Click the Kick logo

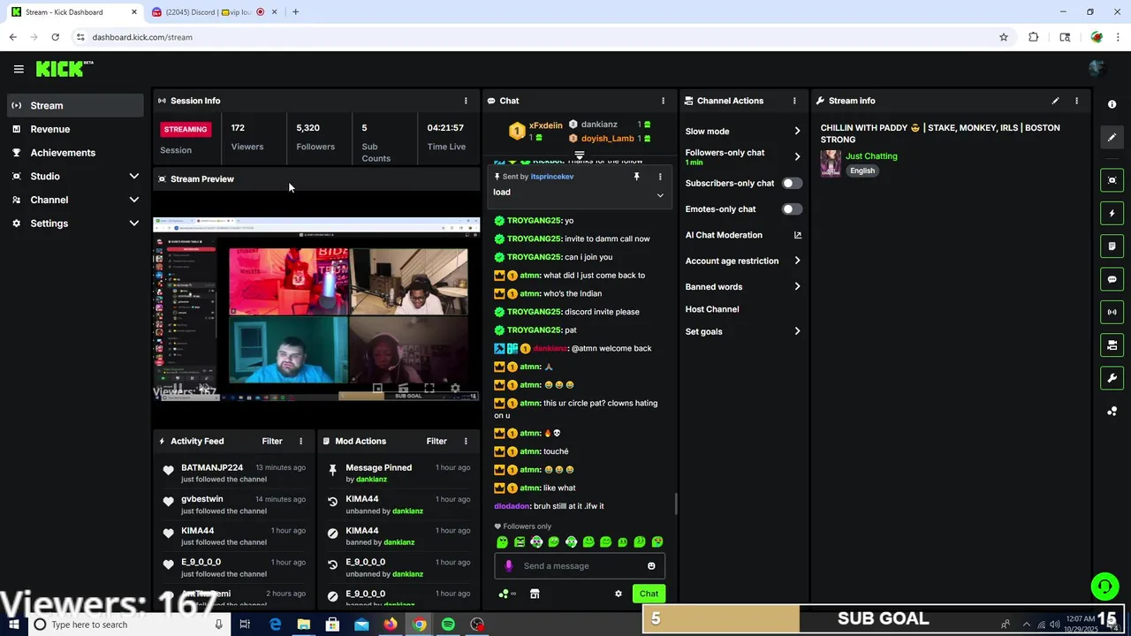click(65, 69)
